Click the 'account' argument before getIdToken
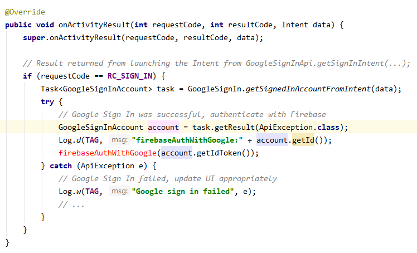417x253 pixels. 177,153
